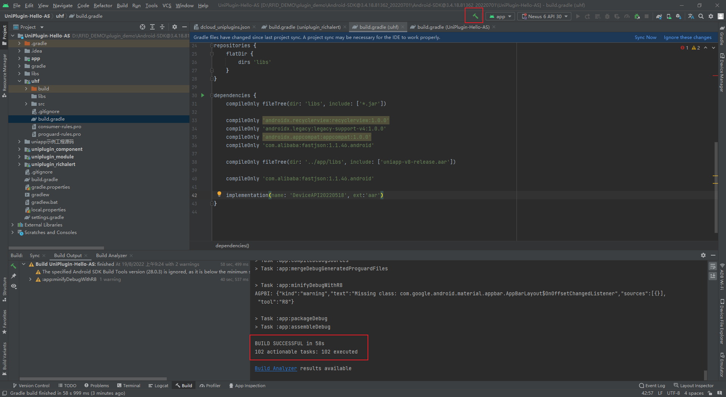726x397 pixels.
Task: Click the rebuild hammer in Build panel
Action: click(x=14, y=266)
